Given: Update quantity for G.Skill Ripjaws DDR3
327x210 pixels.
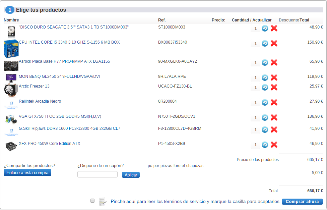Looking at the screenshot, I should pyautogui.click(x=265, y=129).
